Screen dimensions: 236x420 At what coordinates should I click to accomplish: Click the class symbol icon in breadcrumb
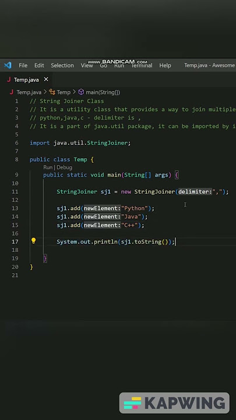[x=52, y=92]
